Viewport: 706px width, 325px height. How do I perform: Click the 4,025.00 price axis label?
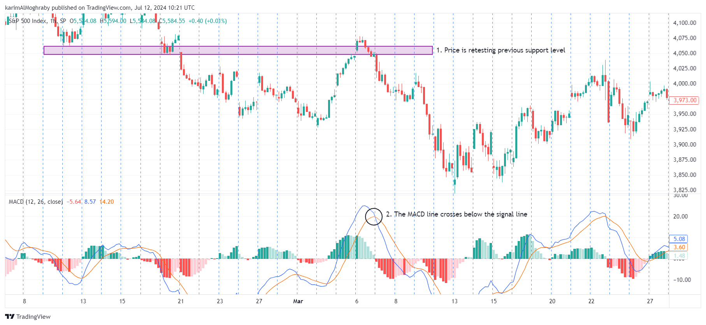[x=685, y=68]
